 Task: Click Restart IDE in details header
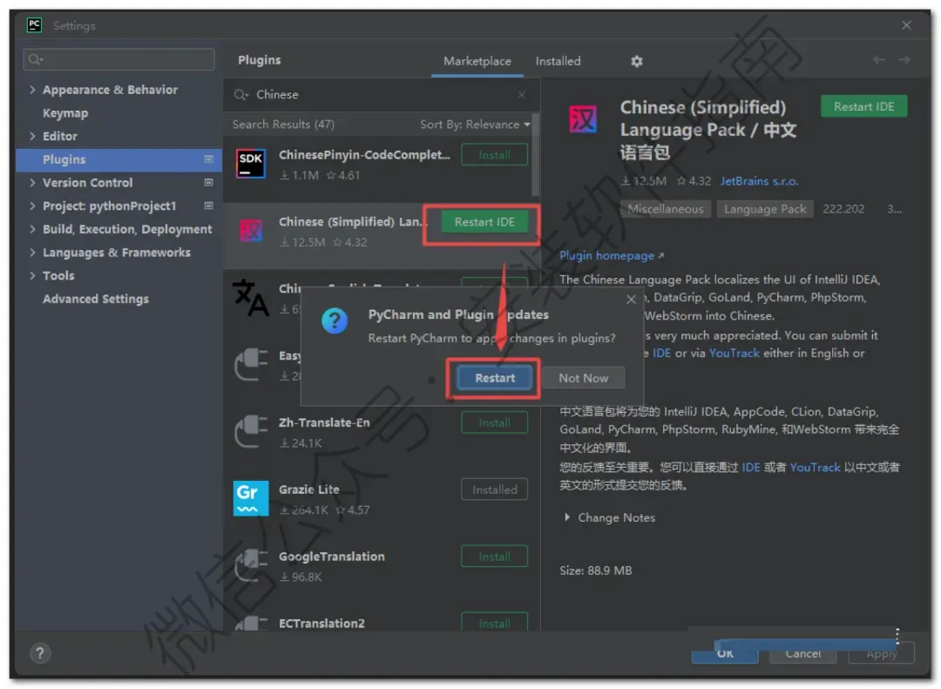pyautogui.click(x=863, y=106)
